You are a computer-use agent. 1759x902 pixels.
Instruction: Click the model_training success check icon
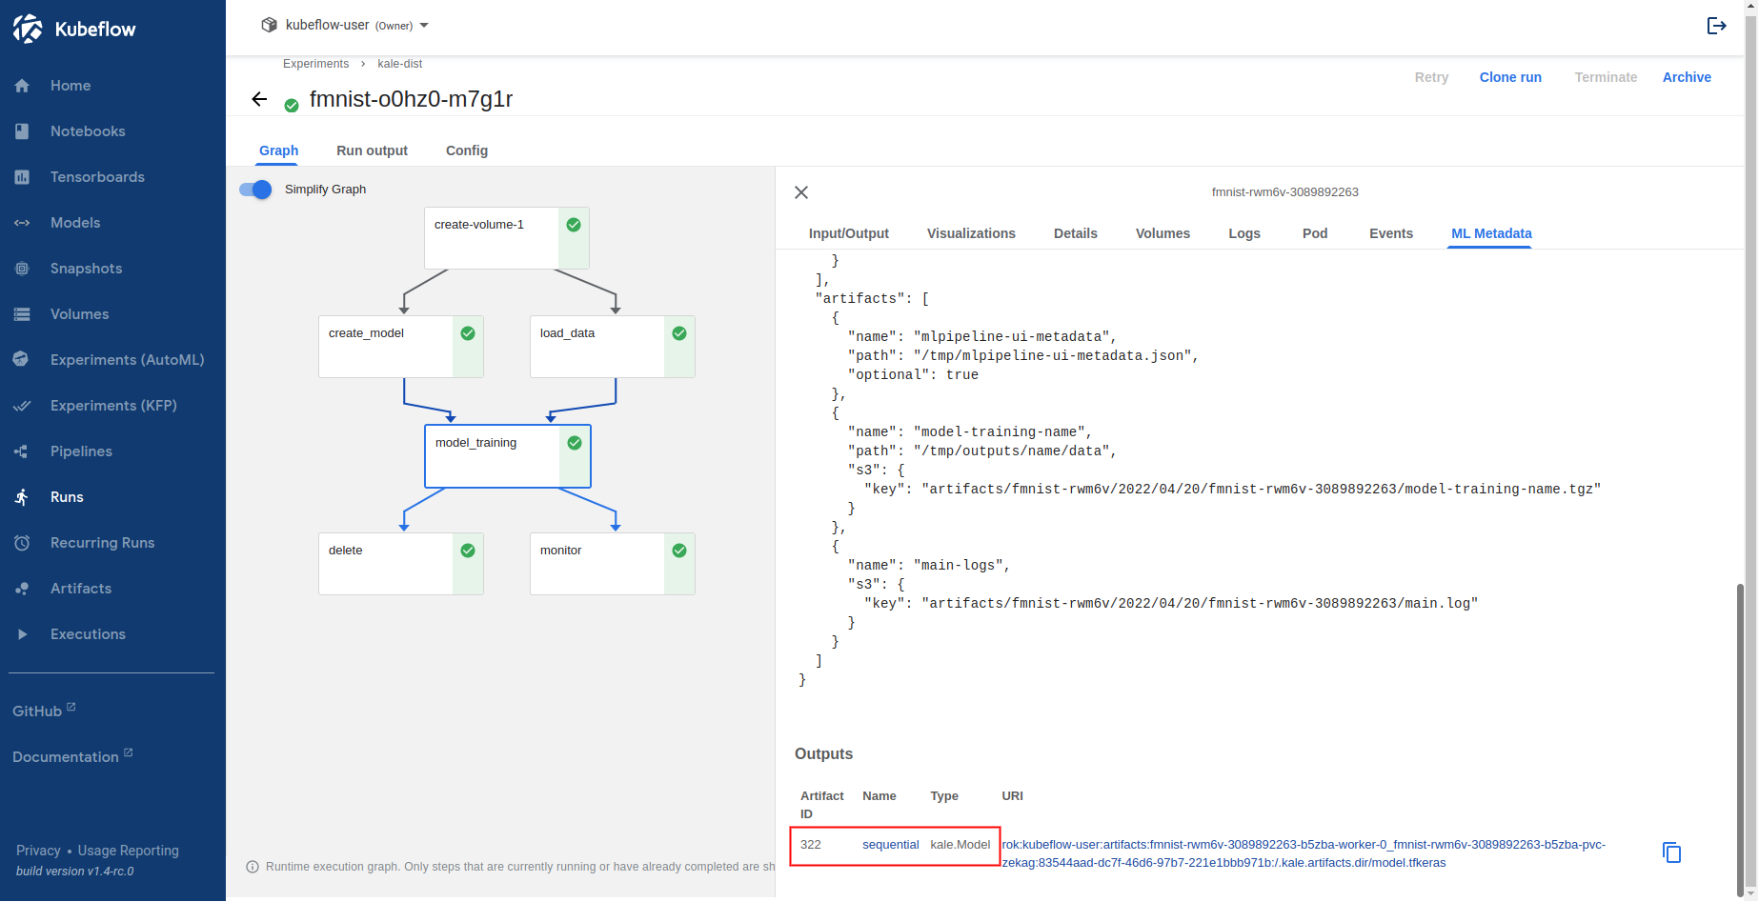575,443
